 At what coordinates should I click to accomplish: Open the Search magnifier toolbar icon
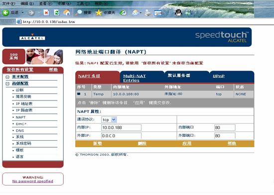coord(79,12)
